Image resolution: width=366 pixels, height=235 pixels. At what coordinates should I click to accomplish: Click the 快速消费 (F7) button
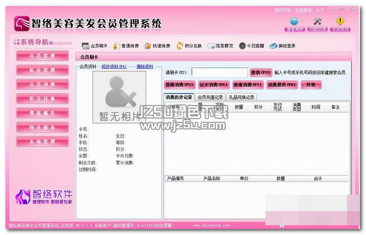(248, 85)
